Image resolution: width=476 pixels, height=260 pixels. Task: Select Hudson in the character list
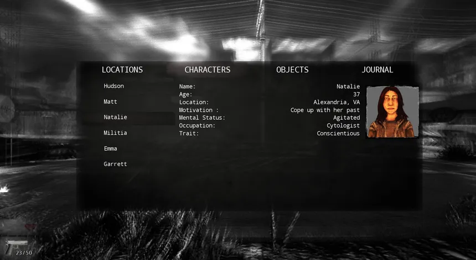[x=114, y=86]
